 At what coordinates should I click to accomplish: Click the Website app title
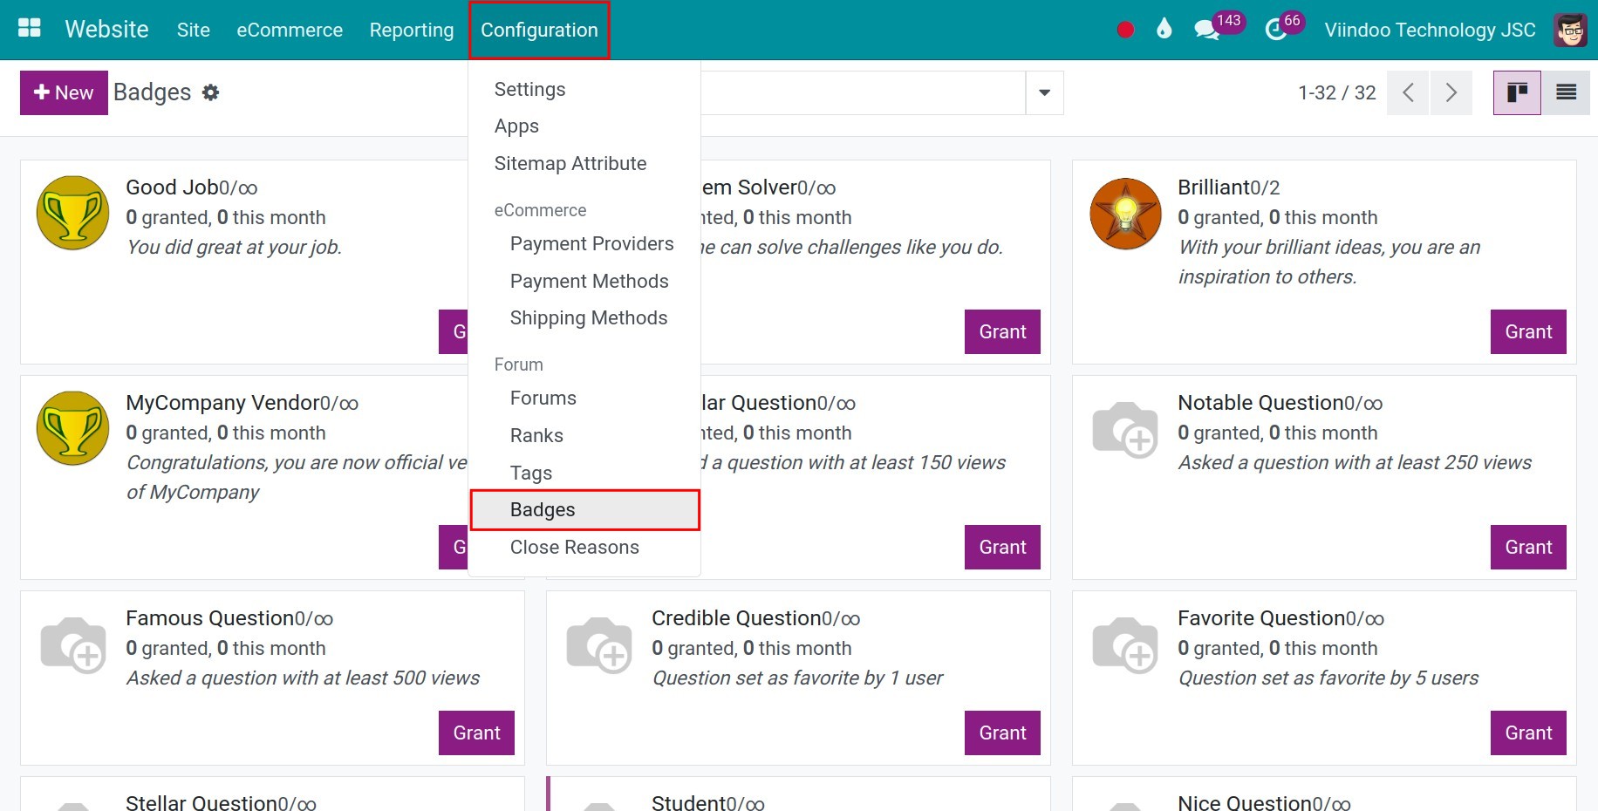[x=106, y=30]
